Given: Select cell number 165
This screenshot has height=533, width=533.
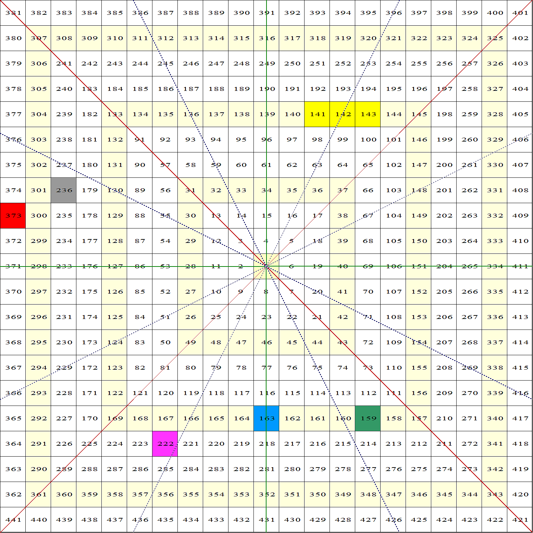Looking at the screenshot, I should (215, 418).
